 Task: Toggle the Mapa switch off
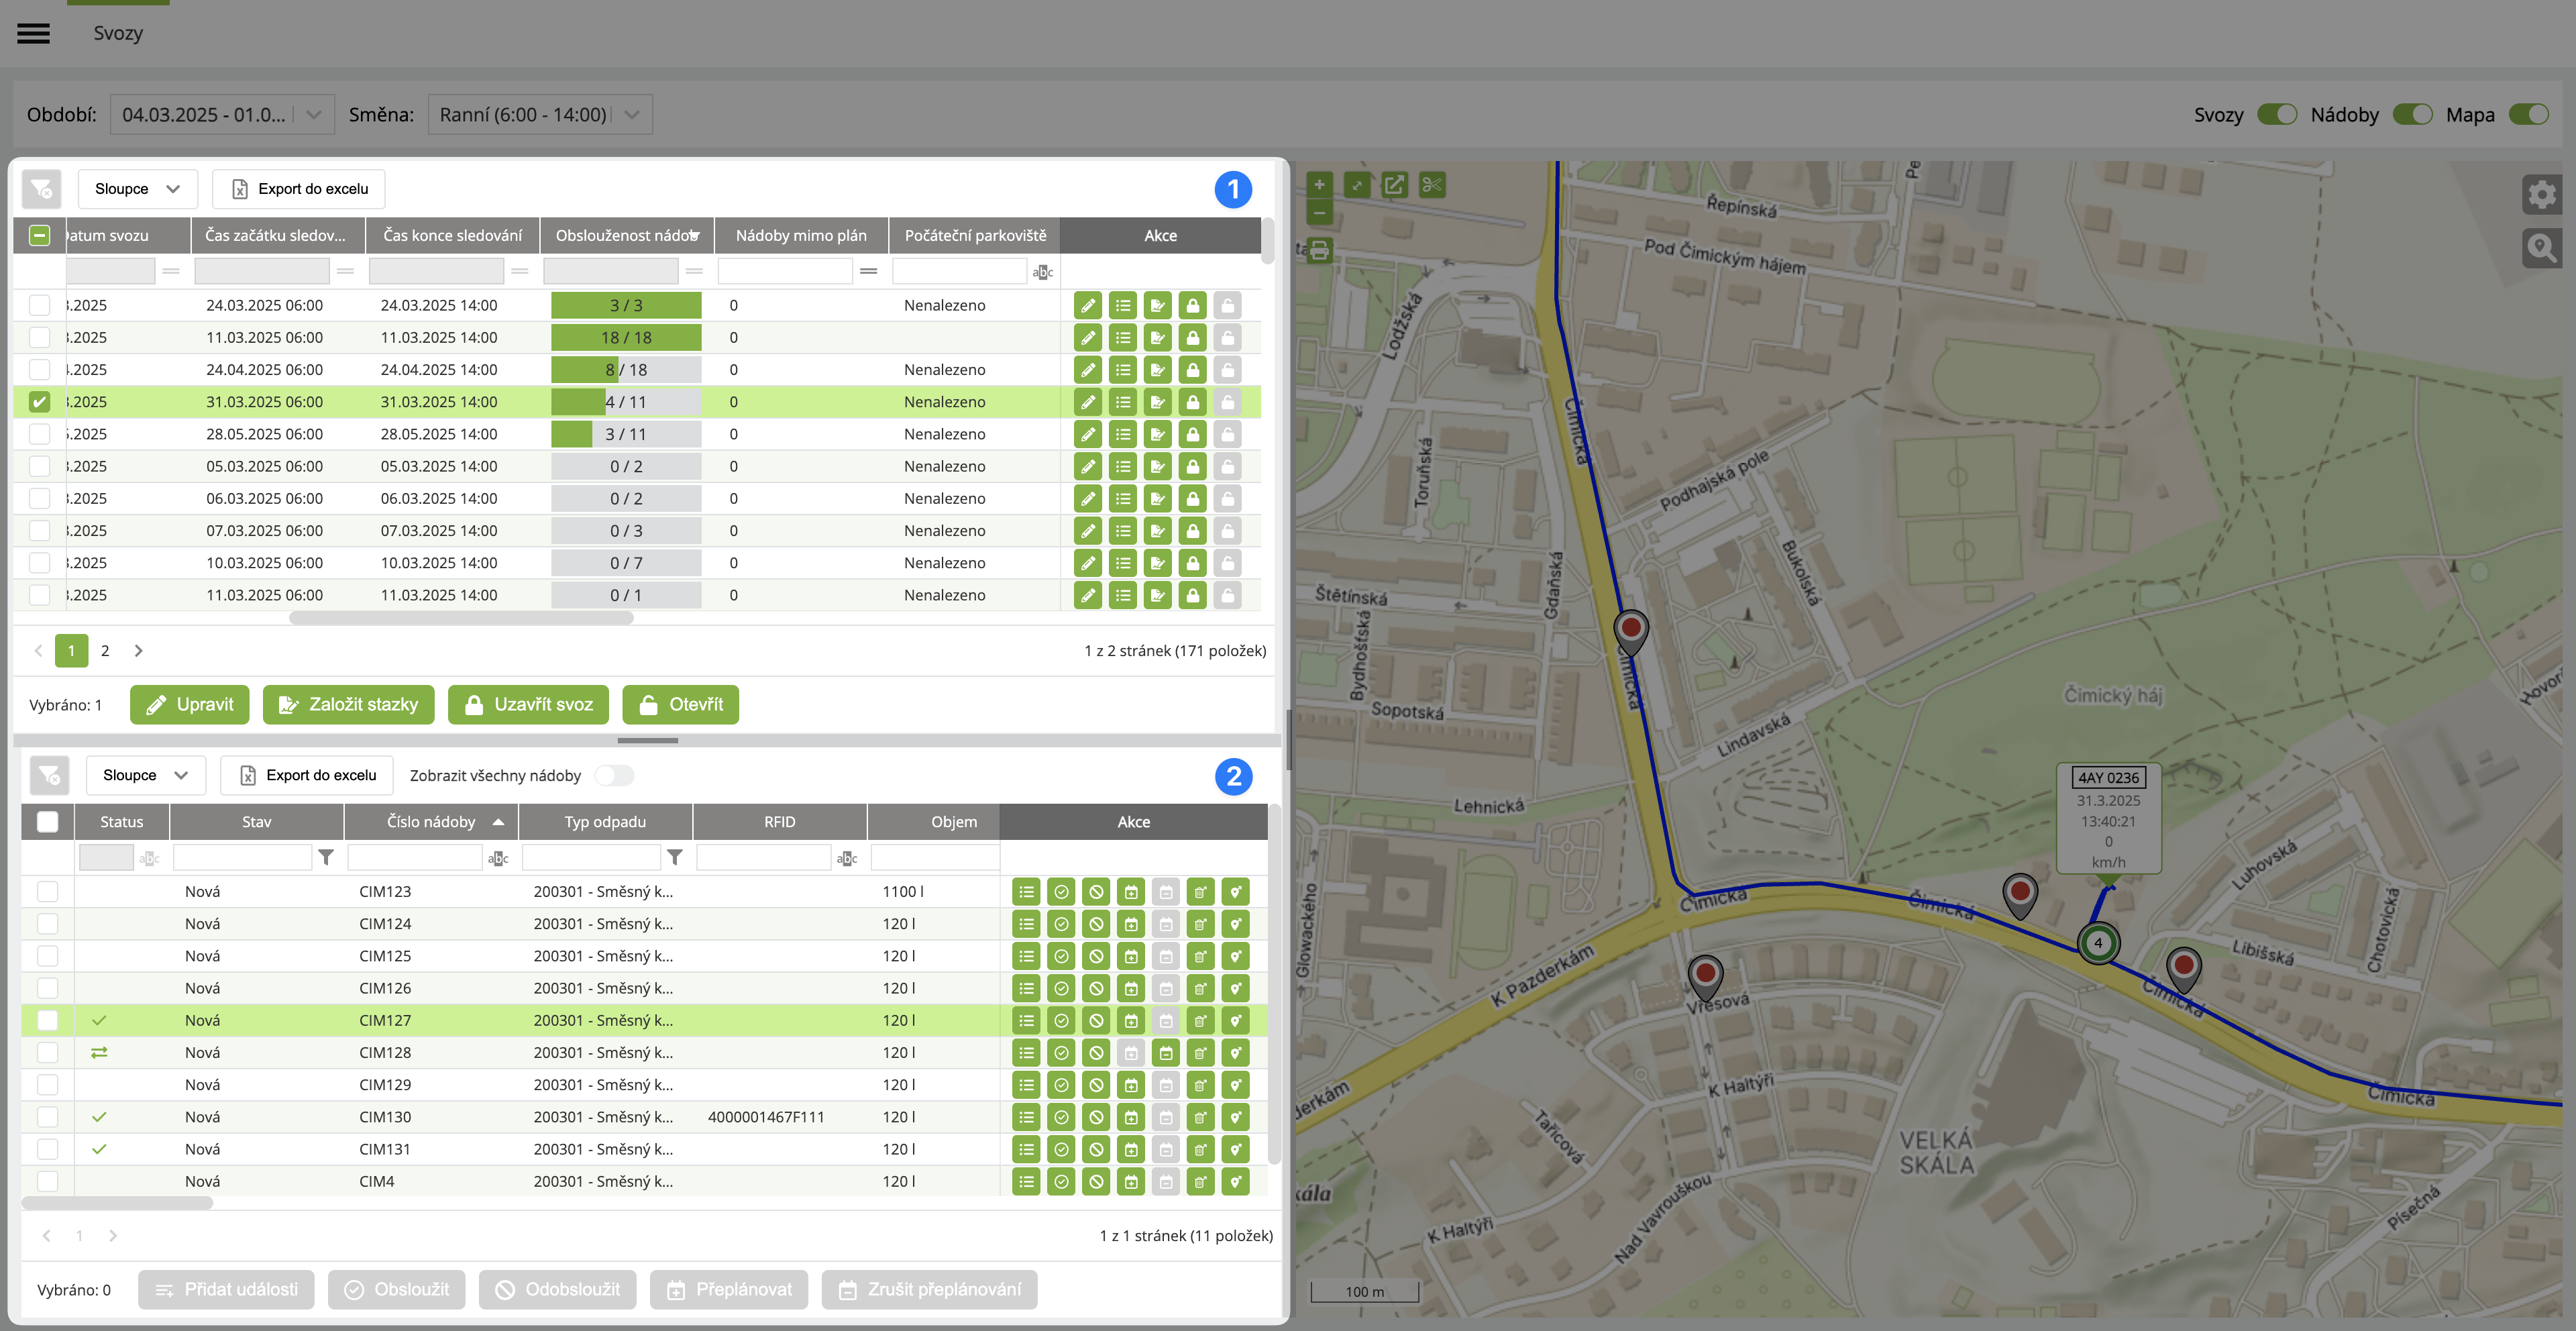(x=2530, y=115)
